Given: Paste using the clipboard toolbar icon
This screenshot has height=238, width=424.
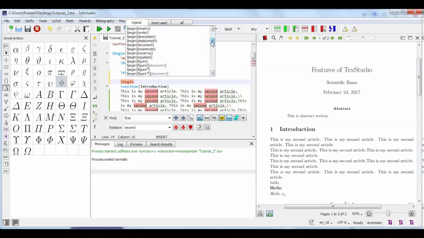Looking at the screenshot, I should 86,29.
